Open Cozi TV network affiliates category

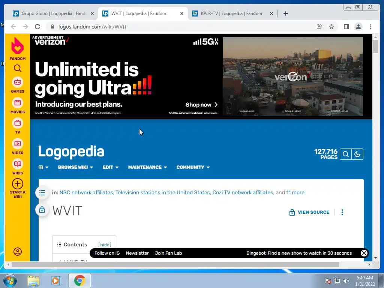click(x=243, y=192)
